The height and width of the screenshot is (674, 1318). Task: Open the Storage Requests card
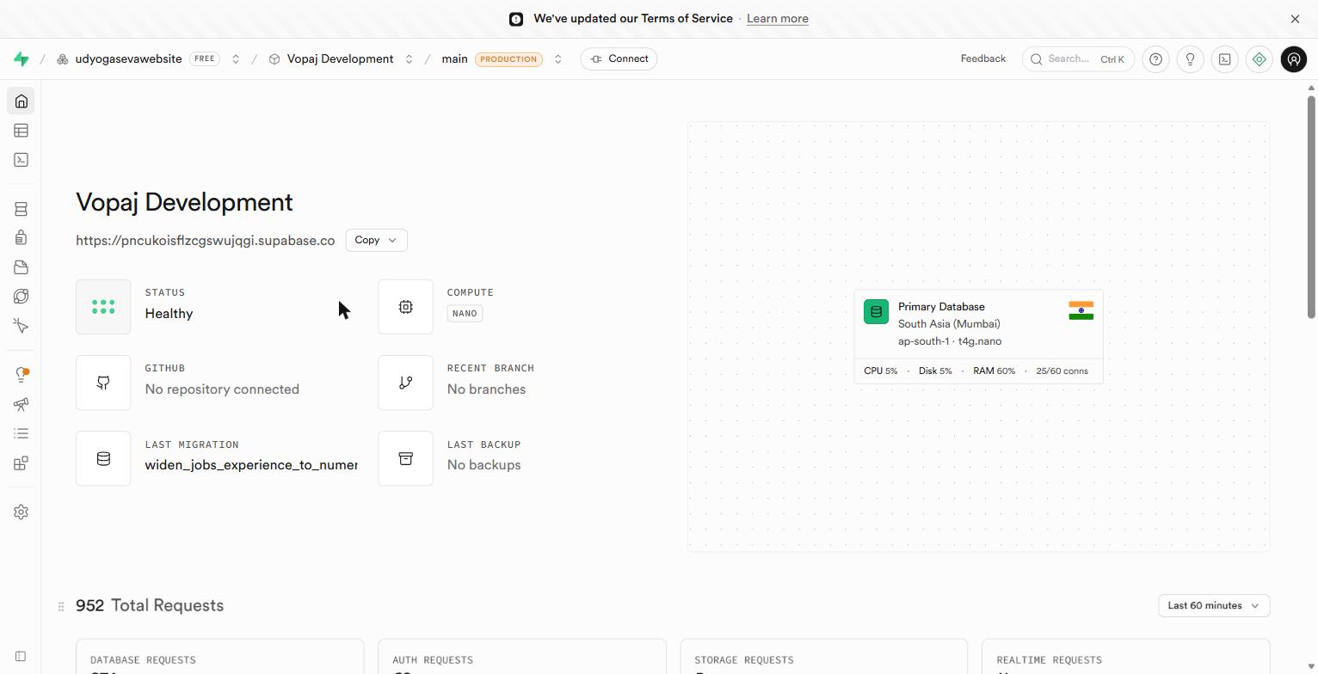tap(824, 657)
